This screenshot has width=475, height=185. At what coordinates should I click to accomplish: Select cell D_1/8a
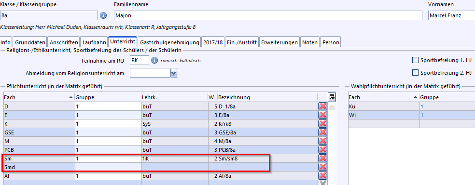pos(267,106)
